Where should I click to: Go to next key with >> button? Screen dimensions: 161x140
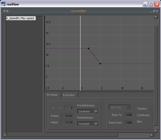60,108
